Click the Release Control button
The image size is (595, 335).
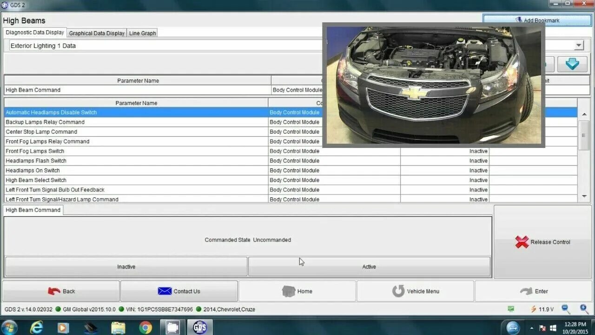tap(542, 242)
